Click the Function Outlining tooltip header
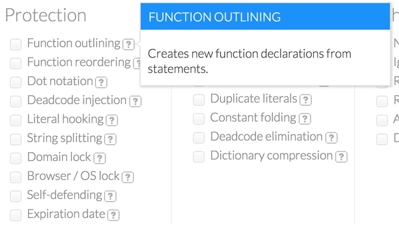The height and width of the screenshot is (233, 399). point(265,17)
